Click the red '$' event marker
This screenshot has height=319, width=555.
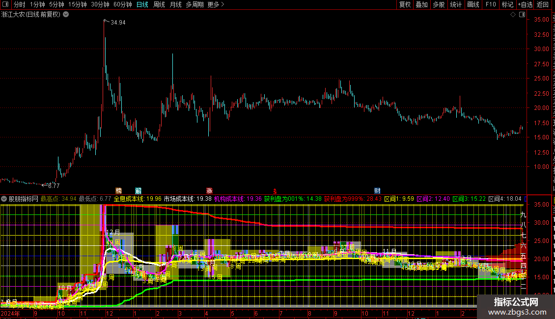275,190
